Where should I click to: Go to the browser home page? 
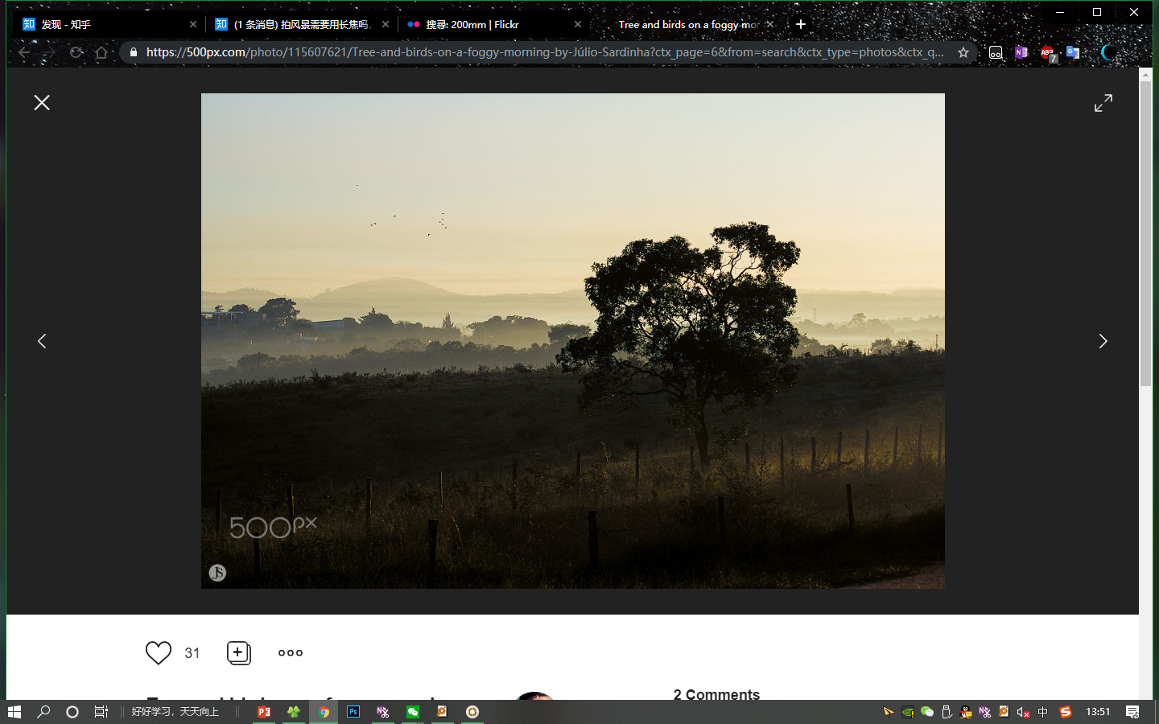[101, 52]
